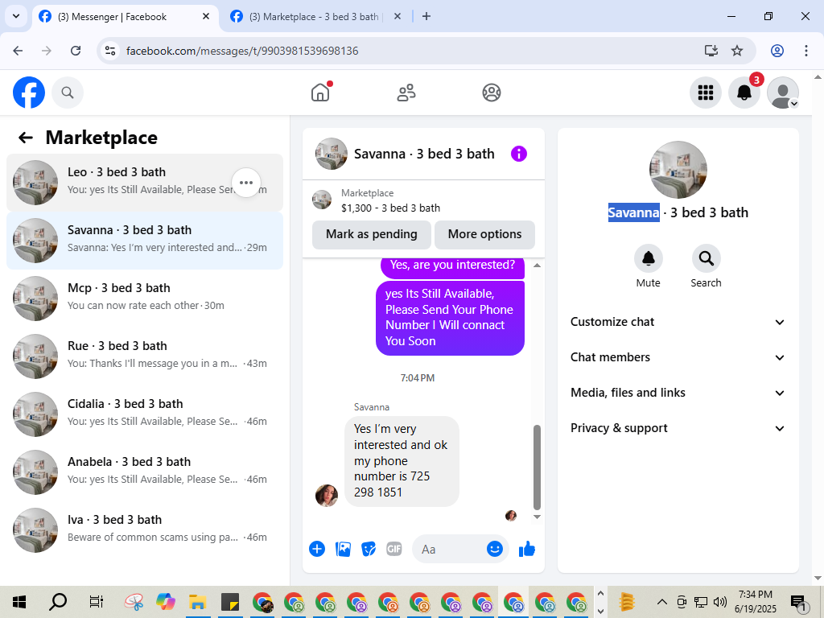
Task: Open File Explorer from taskbar
Action: [x=197, y=602]
